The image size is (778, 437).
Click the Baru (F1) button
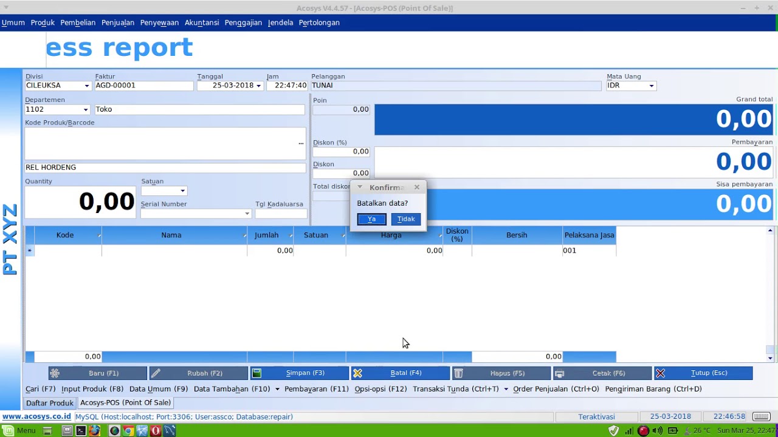click(98, 373)
